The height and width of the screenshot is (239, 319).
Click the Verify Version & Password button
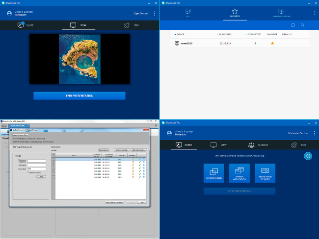click(x=114, y=202)
